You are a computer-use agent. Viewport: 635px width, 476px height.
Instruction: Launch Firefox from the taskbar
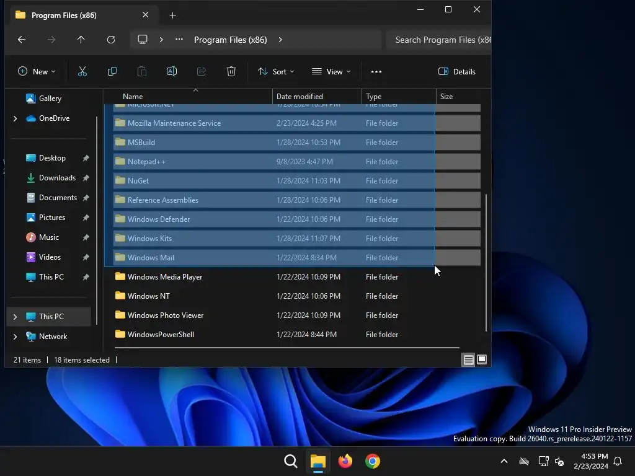[345, 461]
